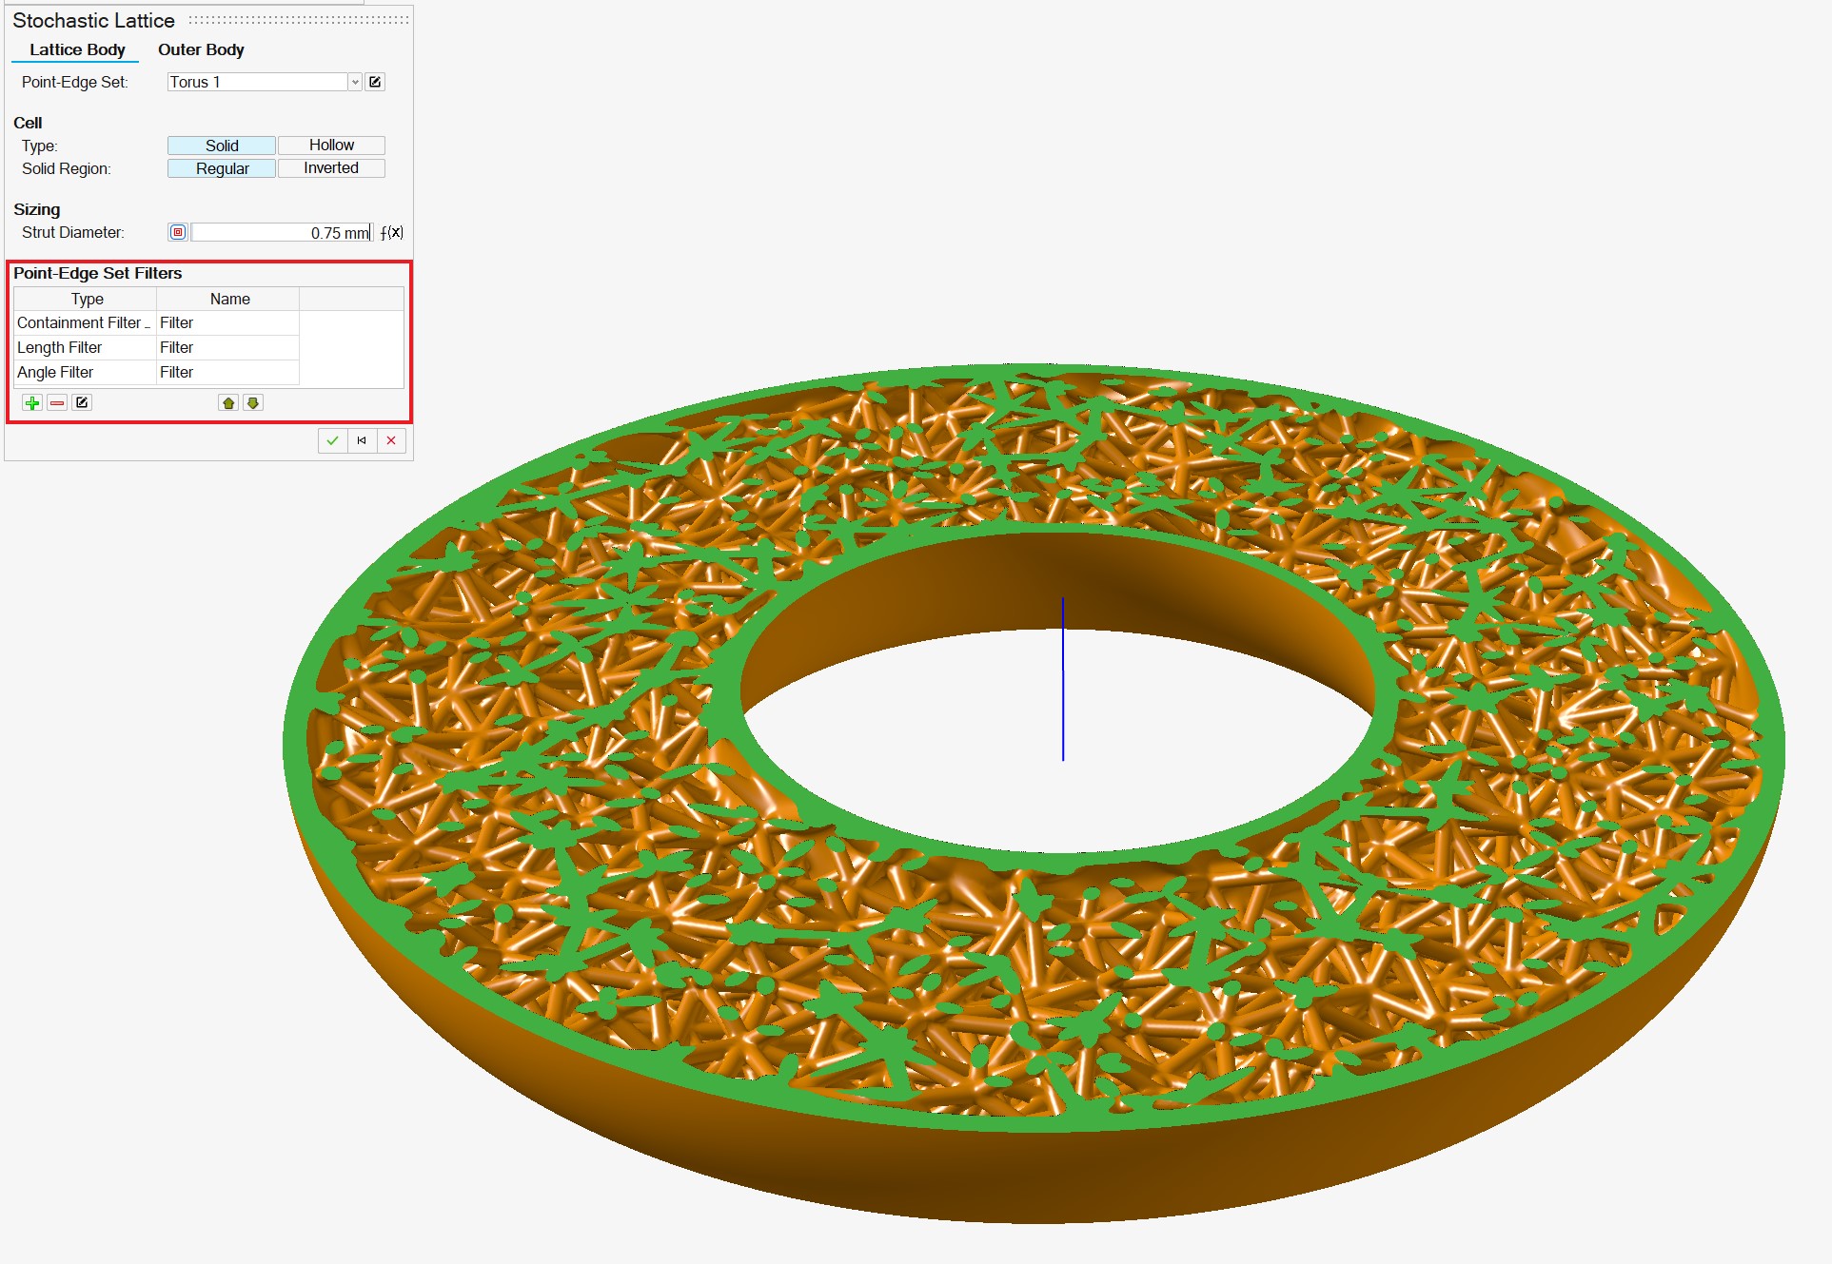This screenshot has height=1264, width=1832.
Task: Cancel the dialog with the red X button
Action: point(391,440)
